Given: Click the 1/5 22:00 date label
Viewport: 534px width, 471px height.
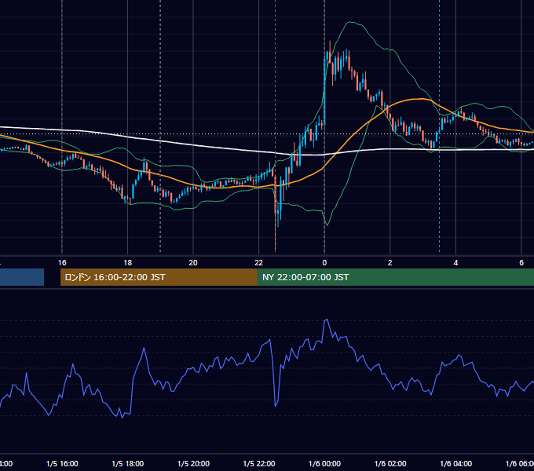Looking at the screenshot, I should pos(259,463).
